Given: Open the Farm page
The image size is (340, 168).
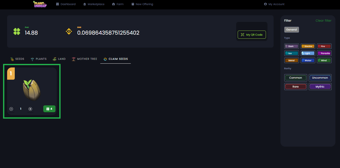Looking at the screenshot, I should 118,4.
